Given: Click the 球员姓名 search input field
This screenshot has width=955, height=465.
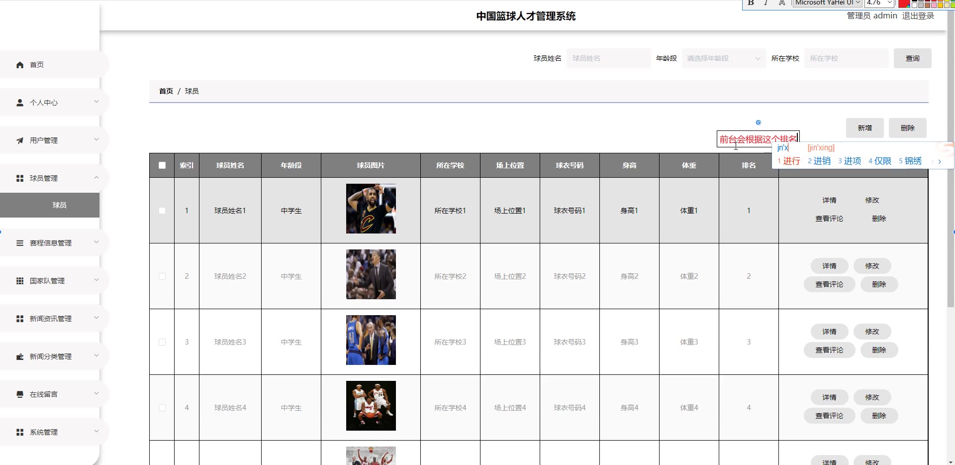Looking at the screenshot, I should pos(608,58).
